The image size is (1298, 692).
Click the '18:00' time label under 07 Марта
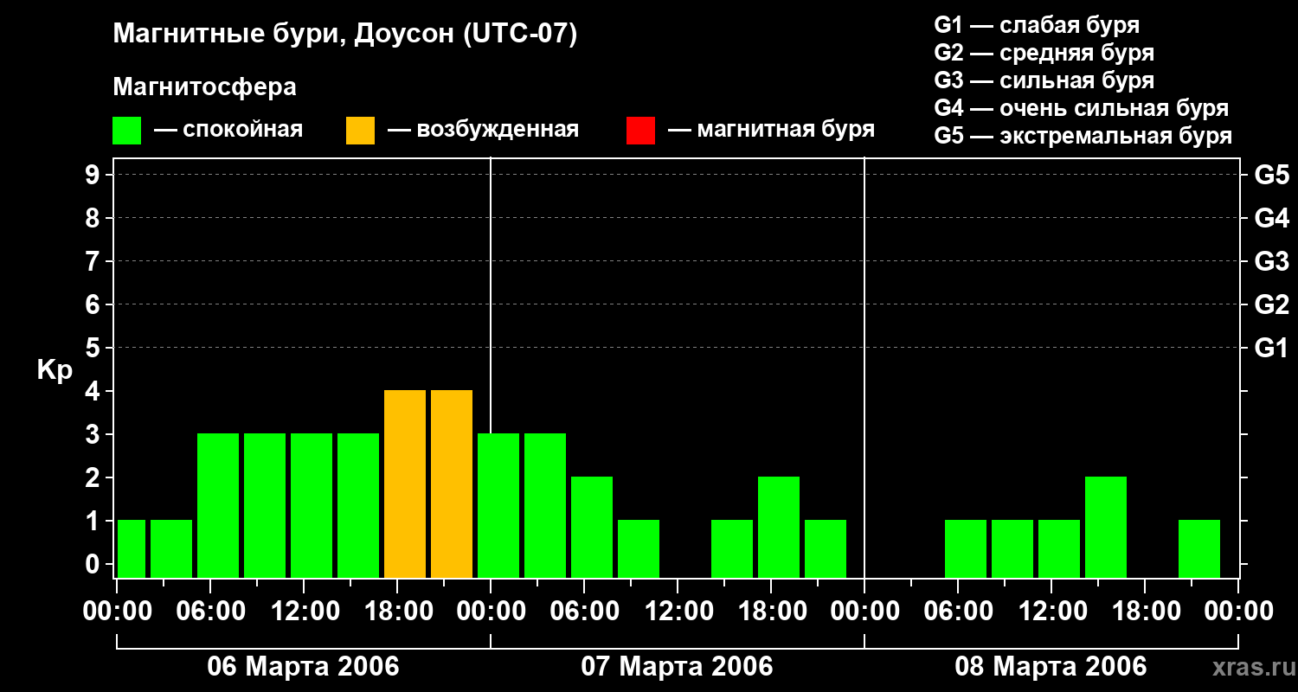tap(772, 612)
